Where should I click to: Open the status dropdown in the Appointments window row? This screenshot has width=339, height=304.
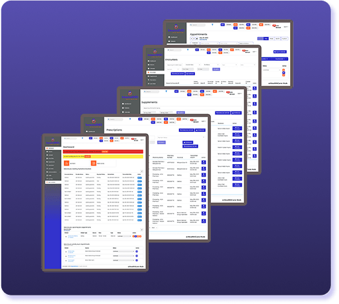point(272,70)
